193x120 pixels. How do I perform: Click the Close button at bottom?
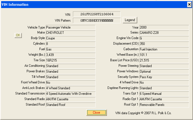coord(96,113)
